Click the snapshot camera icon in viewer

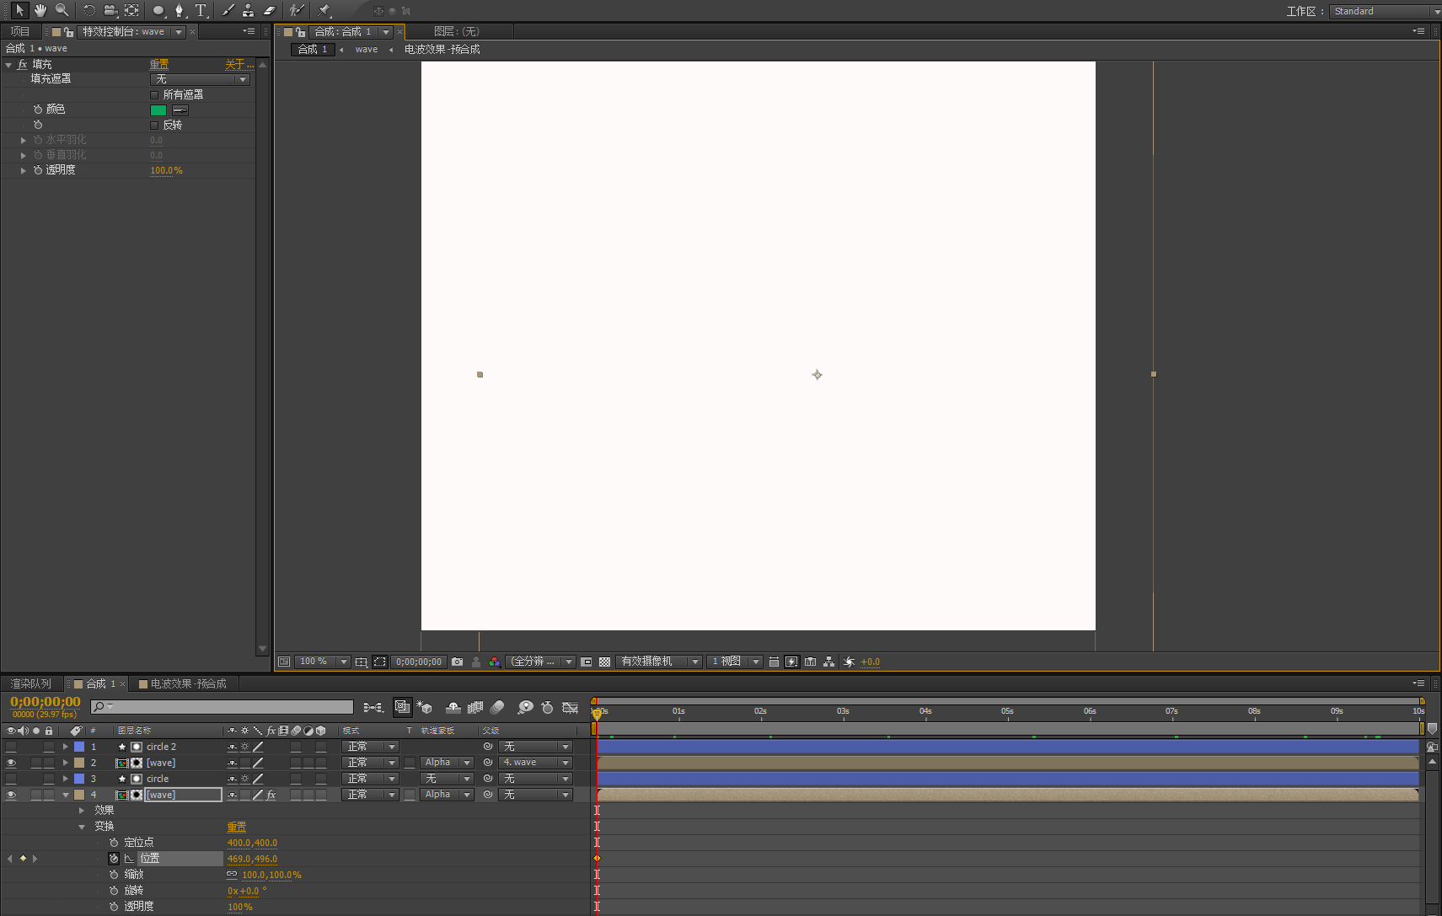(x=457, y=662)
